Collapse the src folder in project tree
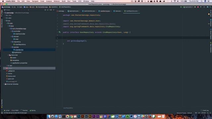The image size is (212, 119). tap(5, 20)
